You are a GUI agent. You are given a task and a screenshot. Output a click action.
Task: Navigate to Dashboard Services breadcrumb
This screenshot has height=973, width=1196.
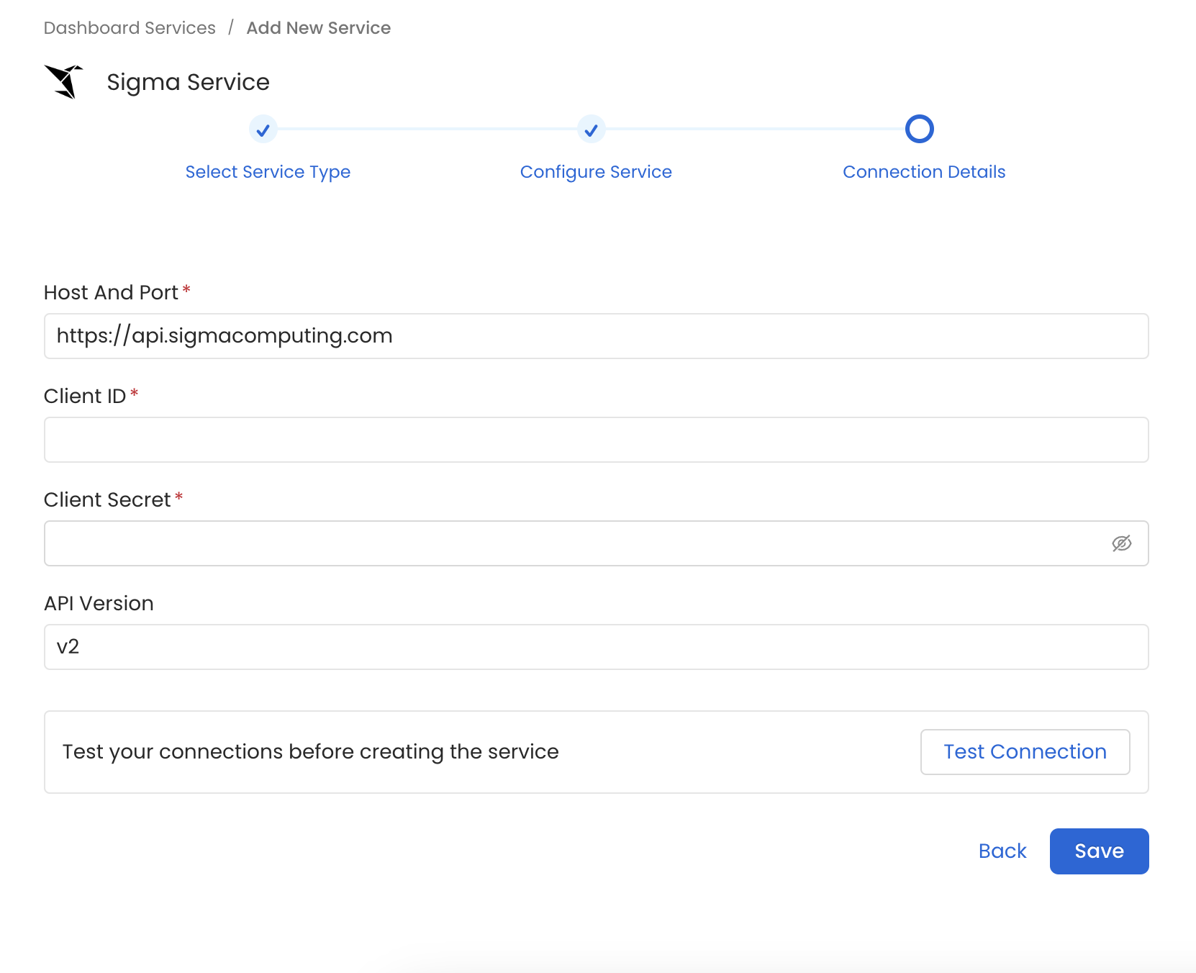(x=130, y=28)
